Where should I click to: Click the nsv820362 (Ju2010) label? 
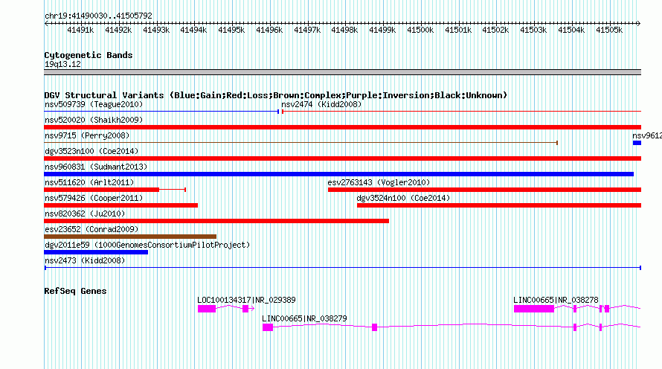[x=85, y=214]
